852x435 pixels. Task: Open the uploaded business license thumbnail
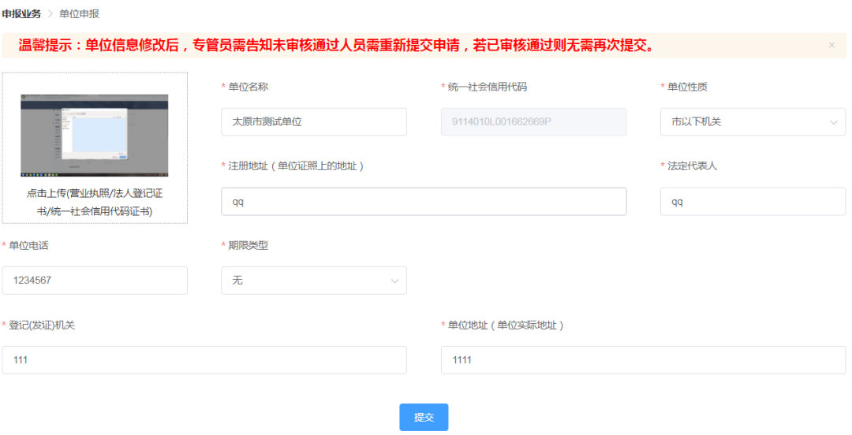pyautogui.click(x=94, y=136)
